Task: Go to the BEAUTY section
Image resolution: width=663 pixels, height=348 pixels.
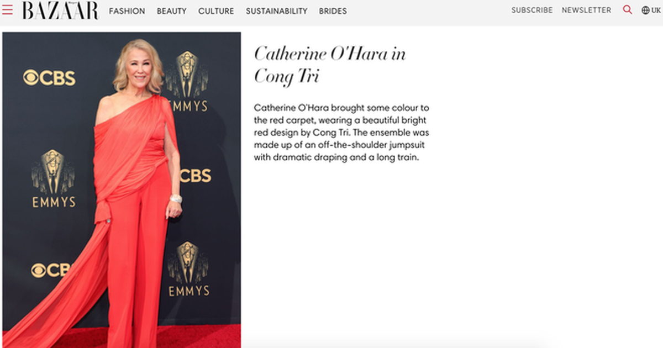Action: (x=172, y=11)
